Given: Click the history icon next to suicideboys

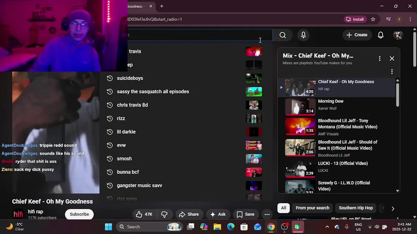Looking at the screenshot, I should point(110,78).
